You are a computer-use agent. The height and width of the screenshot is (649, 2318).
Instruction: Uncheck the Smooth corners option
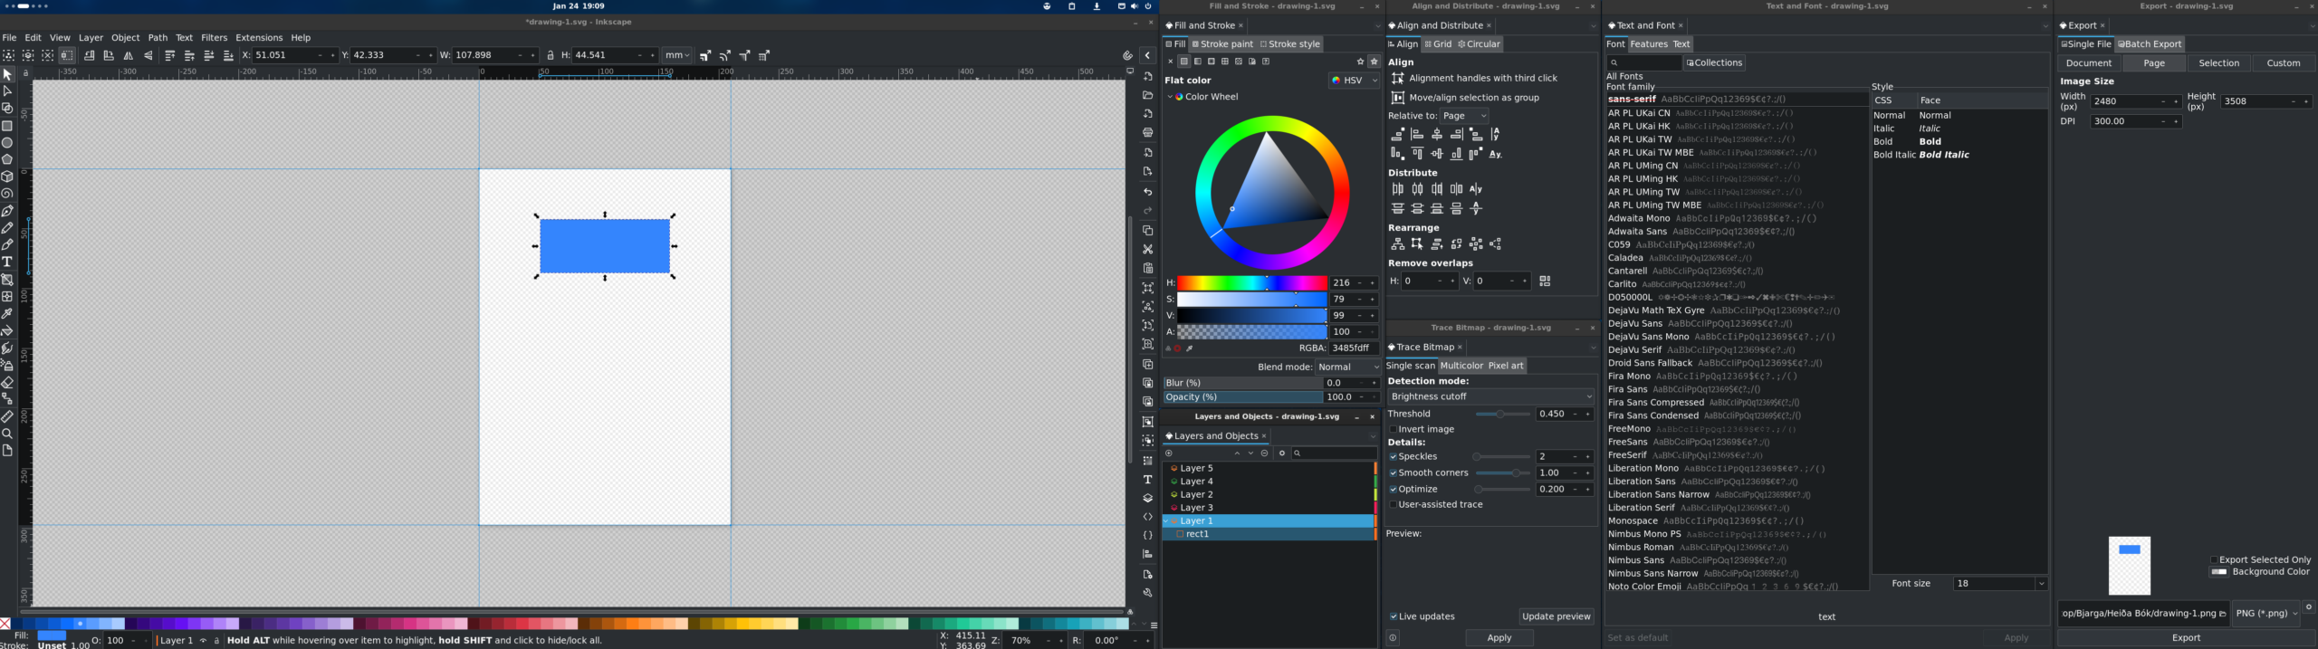(x=1394, y=472)
